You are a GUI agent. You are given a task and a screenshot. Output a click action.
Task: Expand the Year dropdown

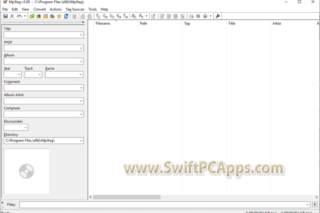[19, 75]
